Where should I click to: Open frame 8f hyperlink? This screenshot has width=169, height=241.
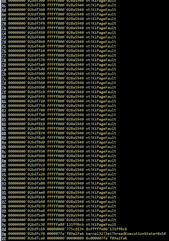pyautogui.click(x=4, y=165)
